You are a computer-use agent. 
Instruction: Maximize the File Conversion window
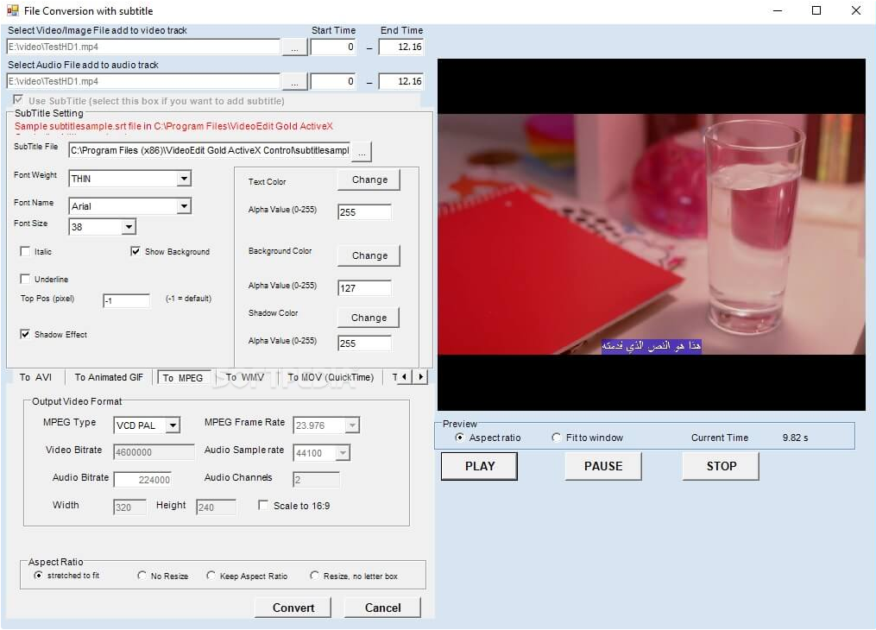[816, 10]
